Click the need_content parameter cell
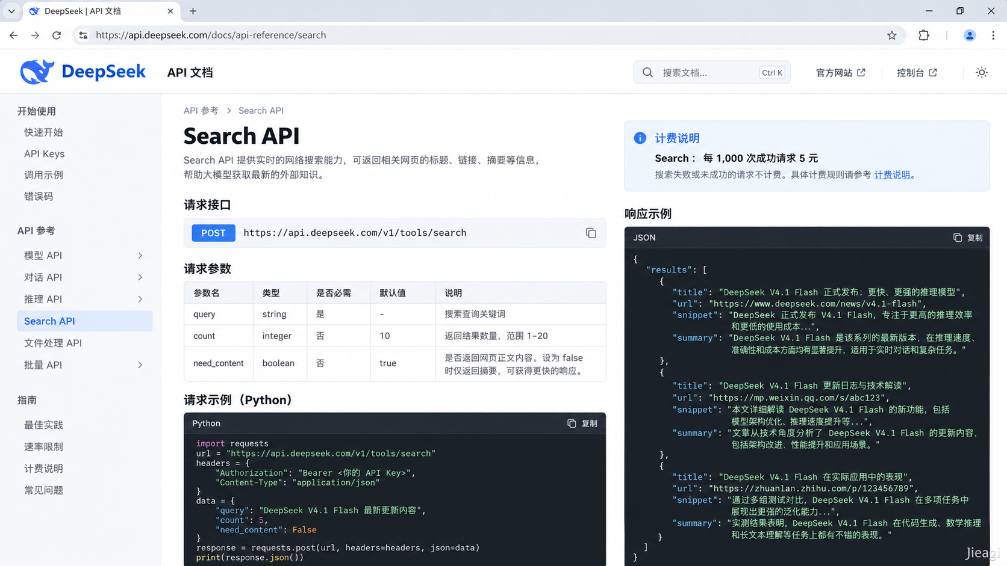The height and width of the screenshot is (566, 1007). pyautogui.click(x=219, y=363)
